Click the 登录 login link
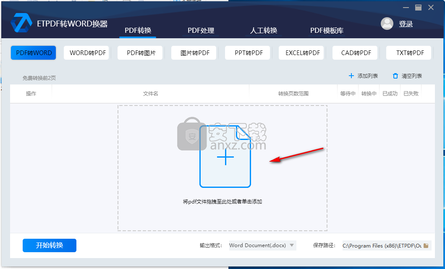 click(406, 24)
